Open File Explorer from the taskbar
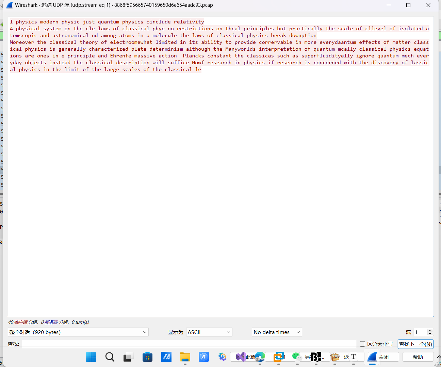The height and width of the screenshot is (367, 441). (185, 357)
